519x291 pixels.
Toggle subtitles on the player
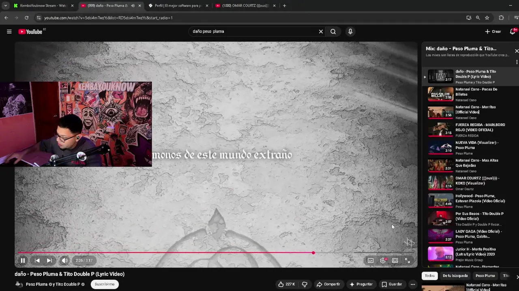pos(371,261)
